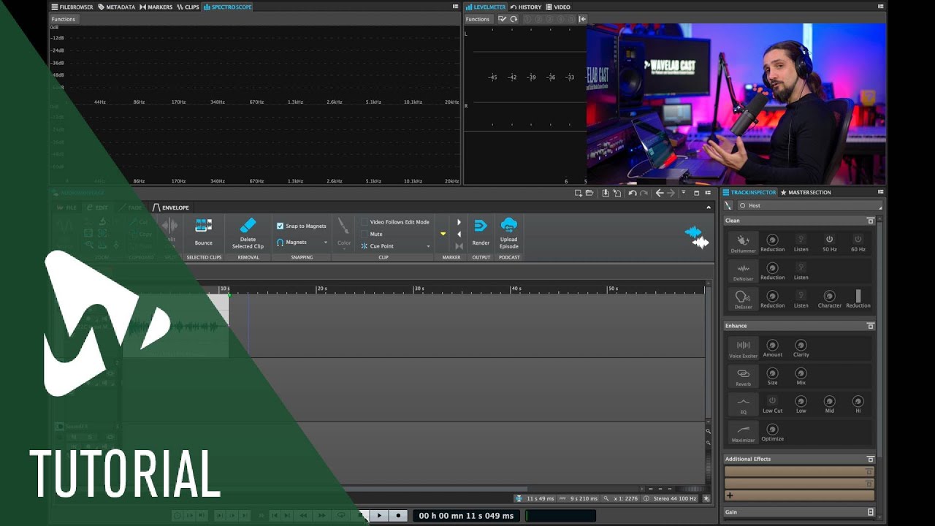
Task: Click the redo arrow icon
Action: point(644,193)
